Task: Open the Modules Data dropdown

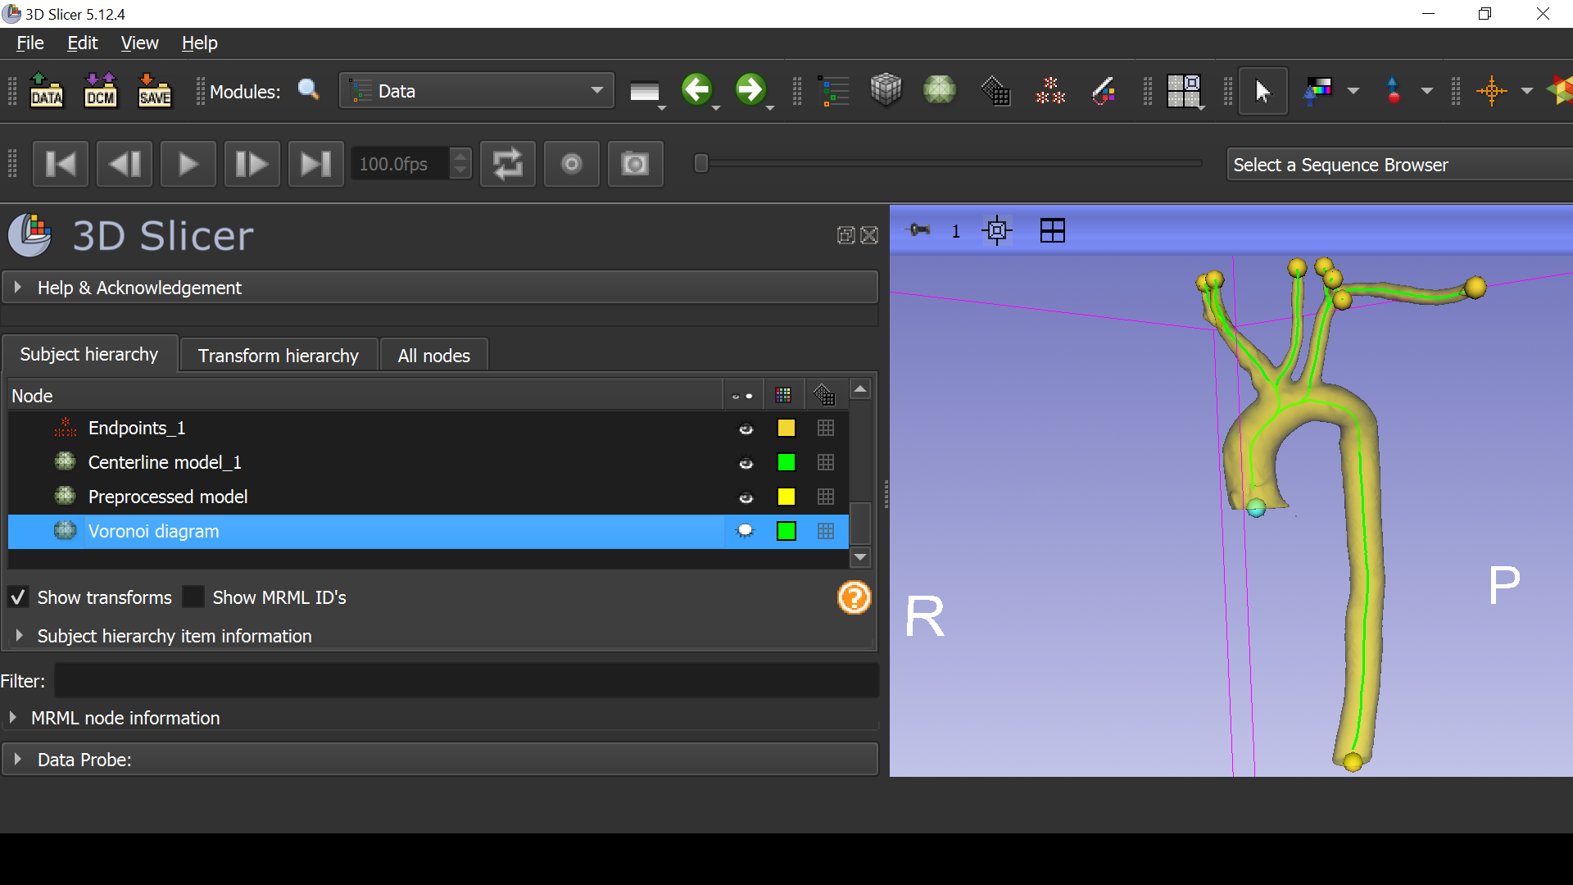Action: click(x=476, y=91)
